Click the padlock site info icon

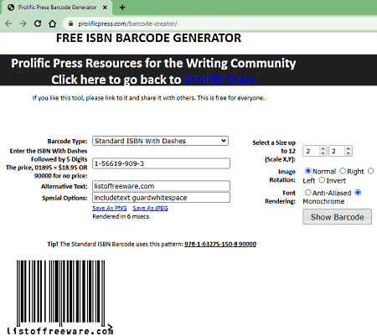[x=70, y=23]
